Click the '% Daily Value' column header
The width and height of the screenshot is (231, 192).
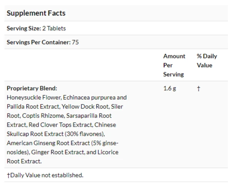coord(207,61)
